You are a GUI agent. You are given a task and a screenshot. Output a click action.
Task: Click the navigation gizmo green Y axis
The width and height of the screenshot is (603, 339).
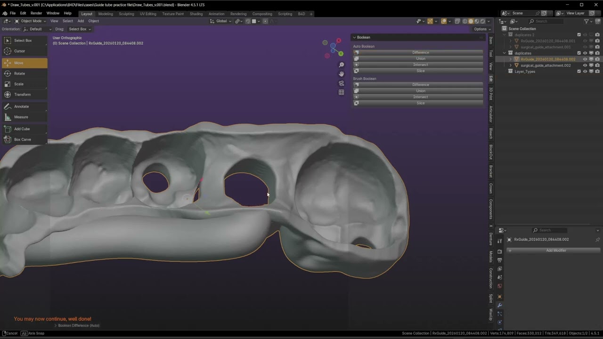click(x=341, y=54)
